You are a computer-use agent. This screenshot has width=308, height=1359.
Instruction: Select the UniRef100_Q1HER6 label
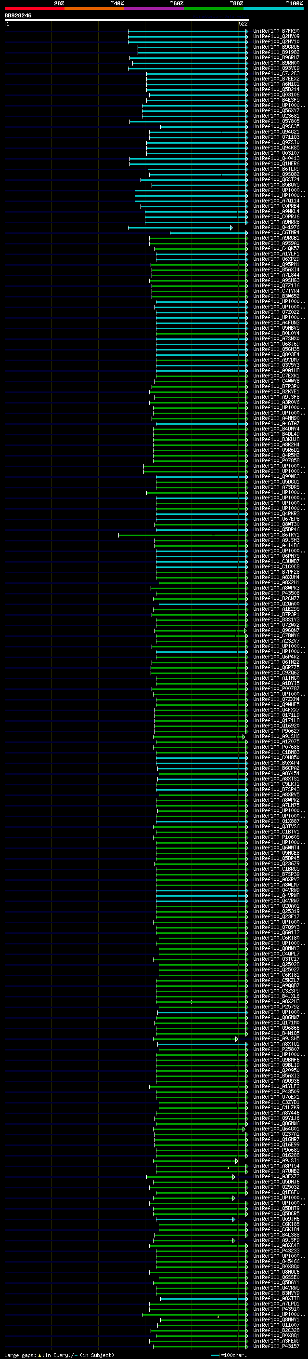point(276,163)
